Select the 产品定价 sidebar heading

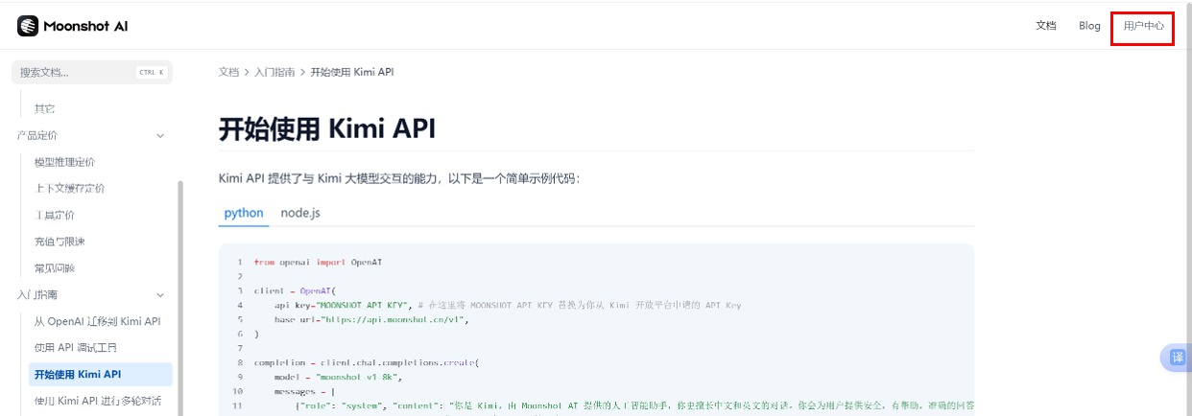36,135
